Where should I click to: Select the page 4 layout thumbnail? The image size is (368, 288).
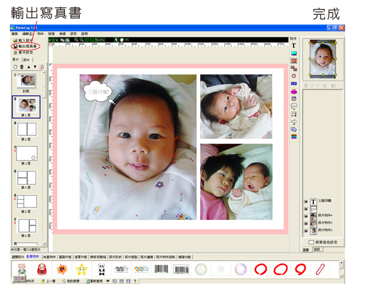27,178
